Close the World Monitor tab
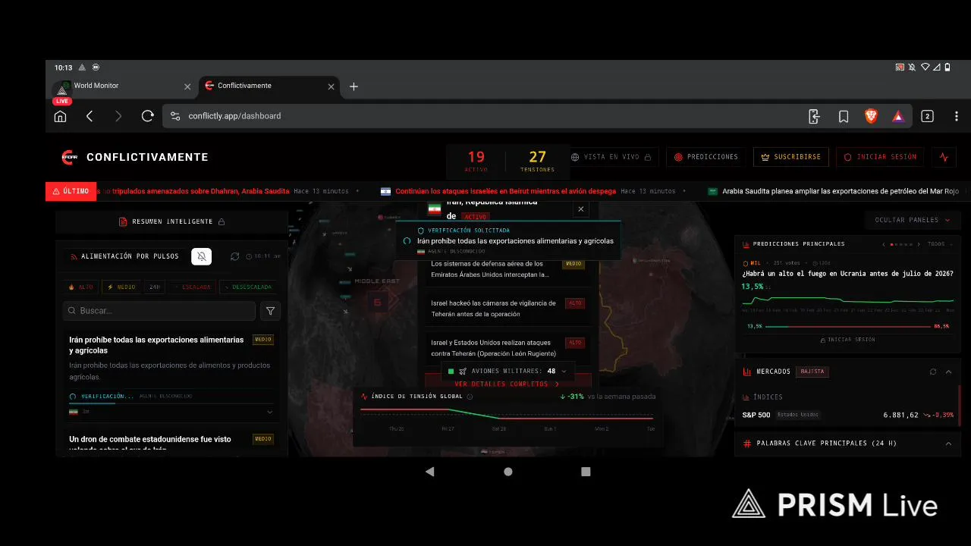This screenshot has height=546, width=971. point(187,86)
